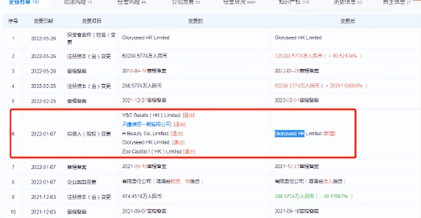421x218 pixels.
Task: Click 474.4518万人民币 in row 9
Action: point(142,197)
